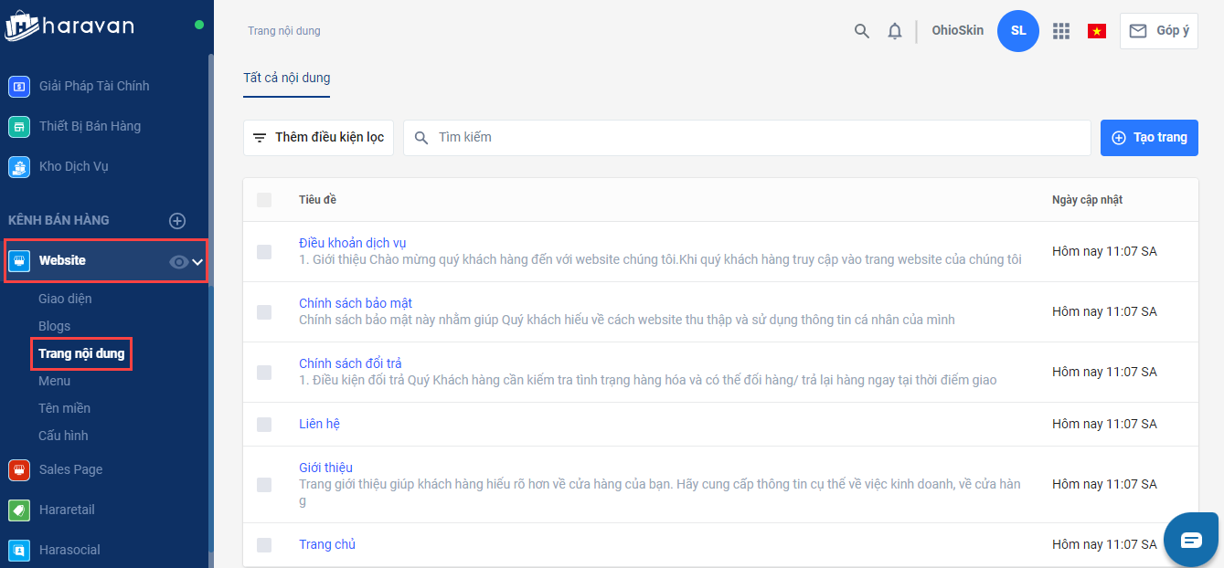
Task: Open the Thêm điều kiện lọc filter
Action: [318, 138]
